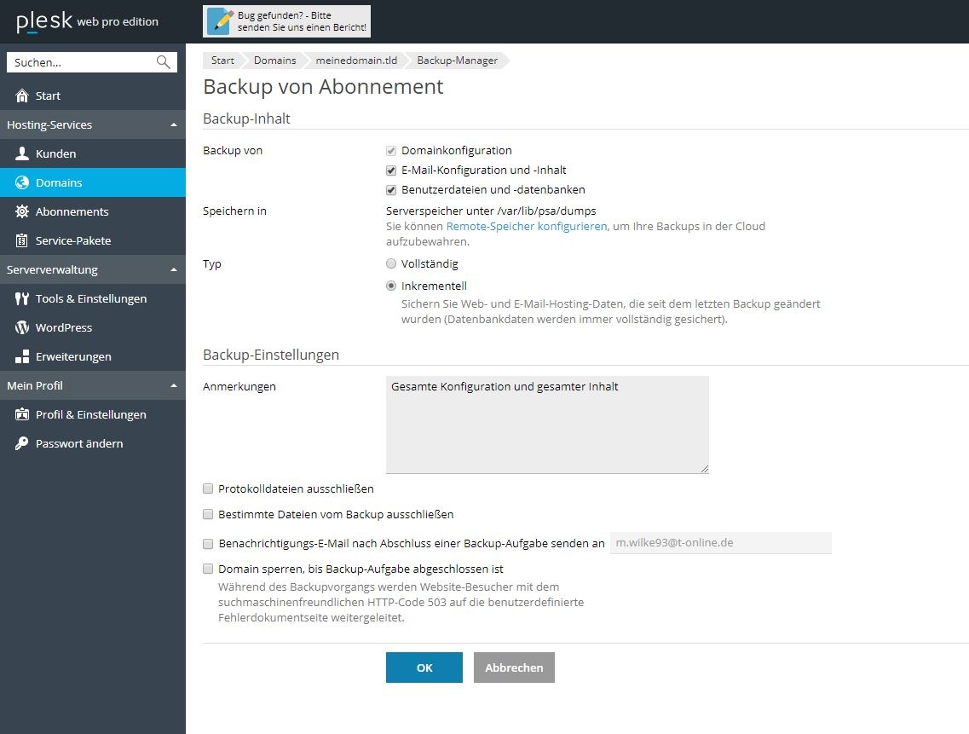Click the Anmerkungen textarea resize handle
Viewport: 969px width, 734px height.
pyautogui.click(x=705, y=469)
